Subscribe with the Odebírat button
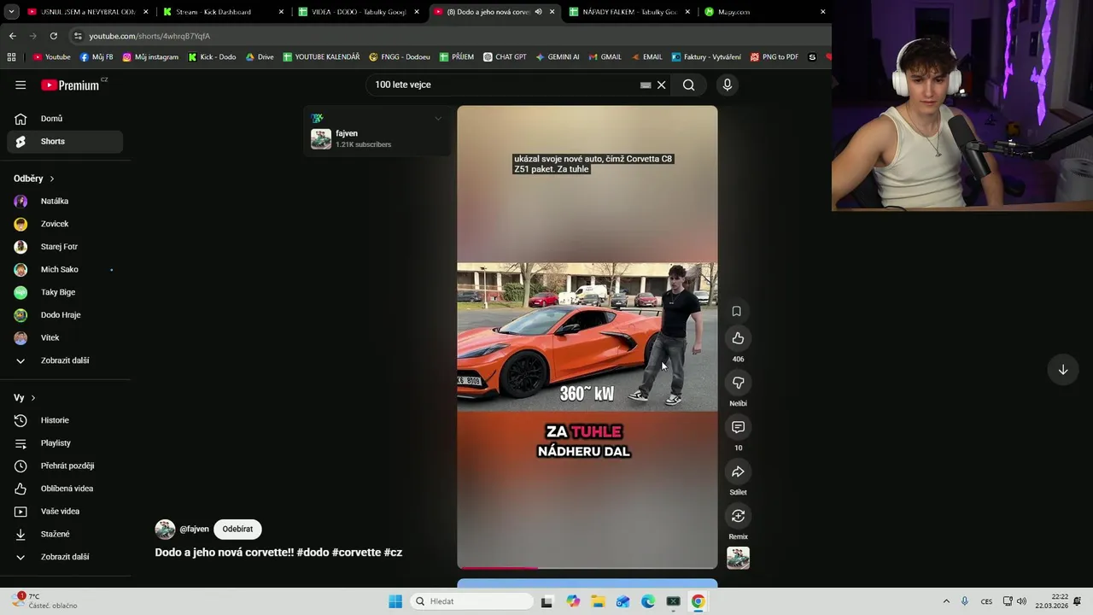This screenshot has height=615, width=1093. click(237, 529)
